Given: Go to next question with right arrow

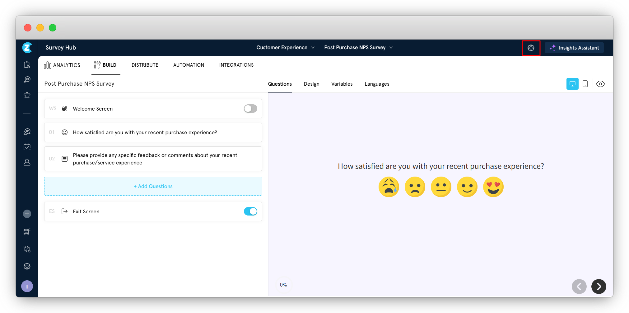Looking at the screenshot, I should click(599, 287).
